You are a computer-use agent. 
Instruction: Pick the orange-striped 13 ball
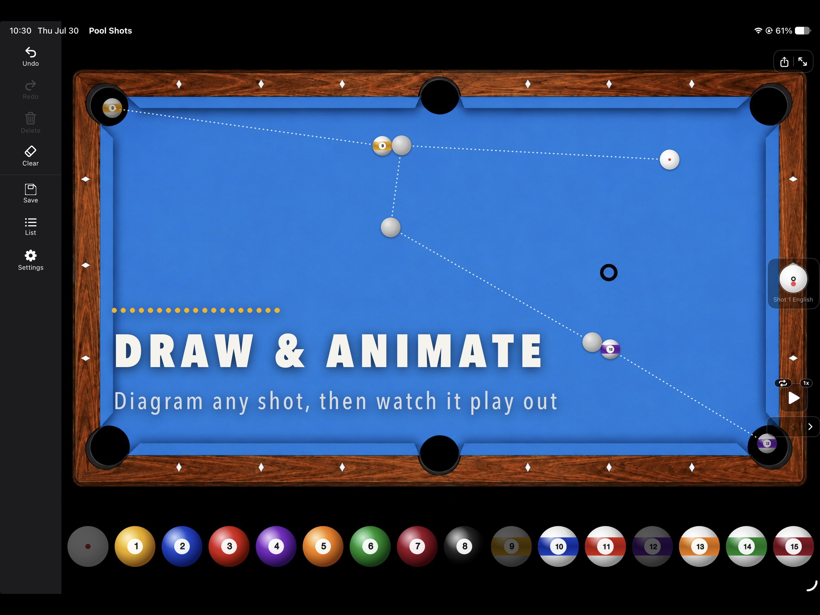pyautogui.click(x=700, y=546)
